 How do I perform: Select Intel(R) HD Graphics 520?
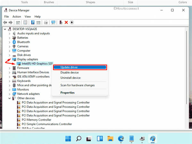37,64
